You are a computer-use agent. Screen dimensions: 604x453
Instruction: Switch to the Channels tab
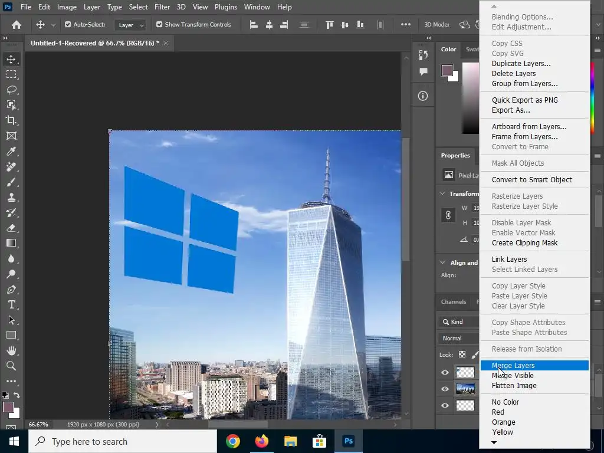tap(454, 301)
